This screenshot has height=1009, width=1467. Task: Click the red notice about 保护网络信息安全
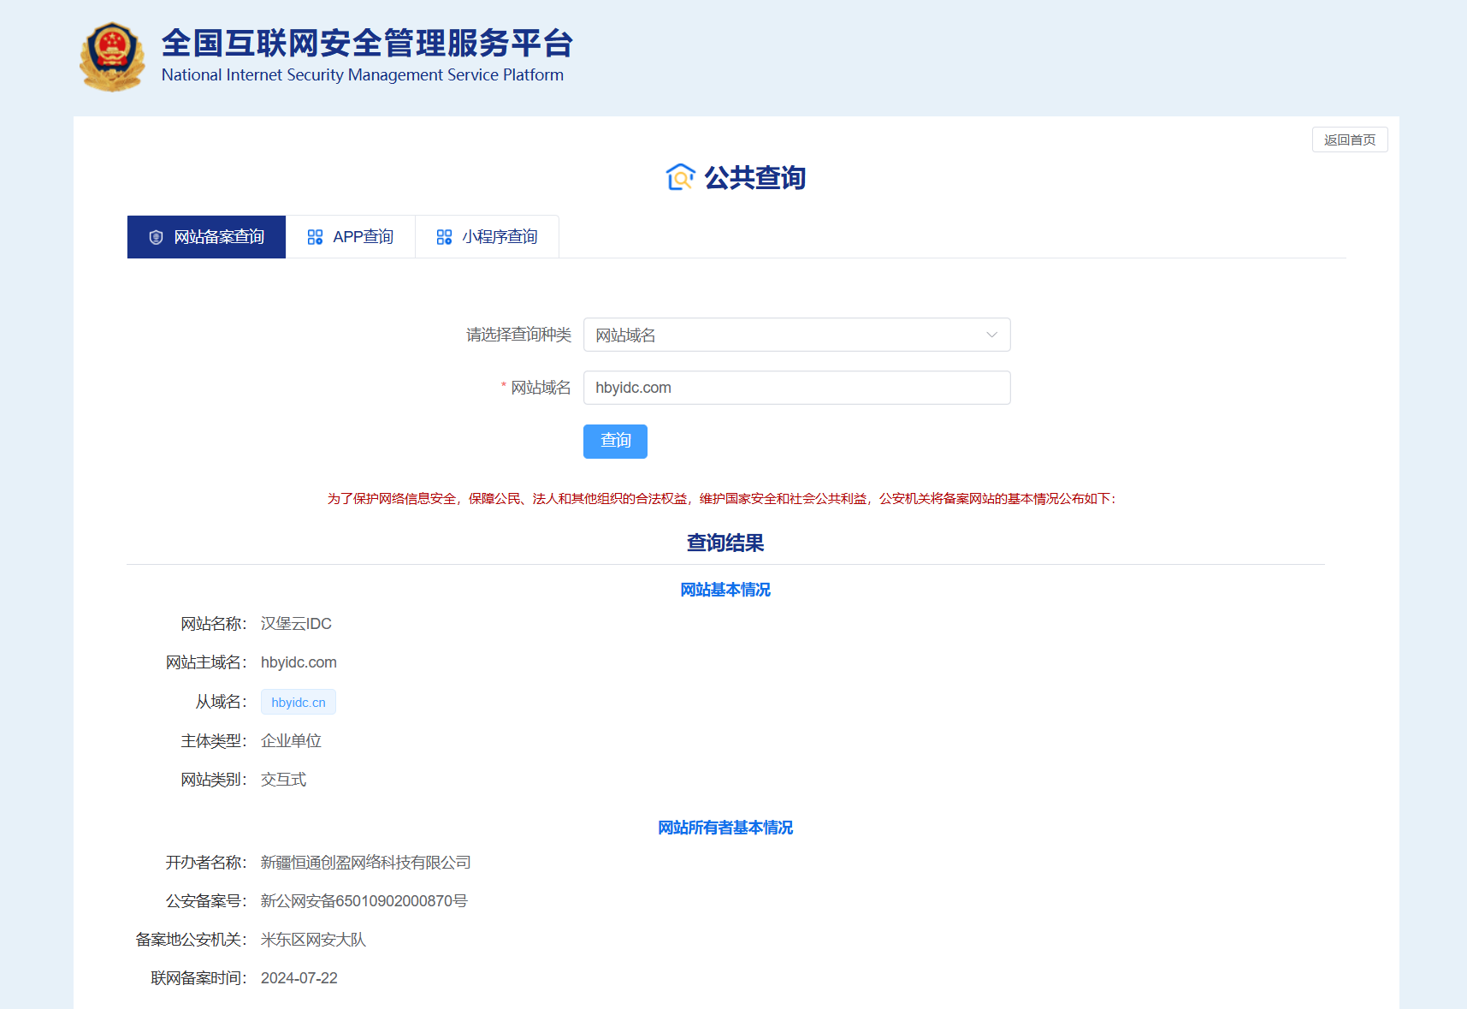(721, 499)
